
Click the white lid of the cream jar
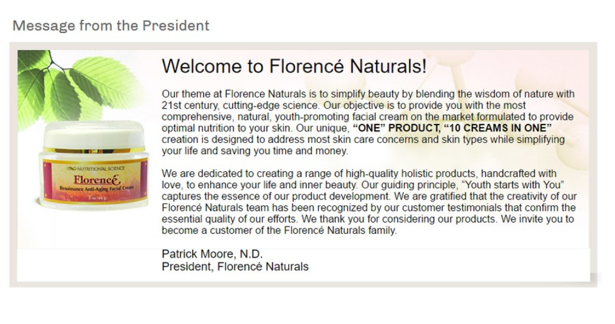93,134
